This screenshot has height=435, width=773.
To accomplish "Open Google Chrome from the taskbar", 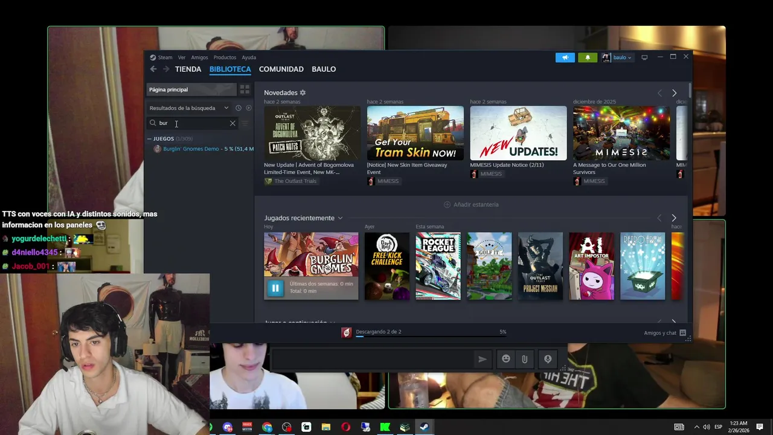I will [267, 427].
